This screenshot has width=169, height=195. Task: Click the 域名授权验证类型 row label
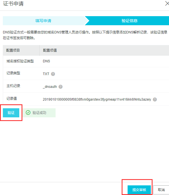coord(20,61)
